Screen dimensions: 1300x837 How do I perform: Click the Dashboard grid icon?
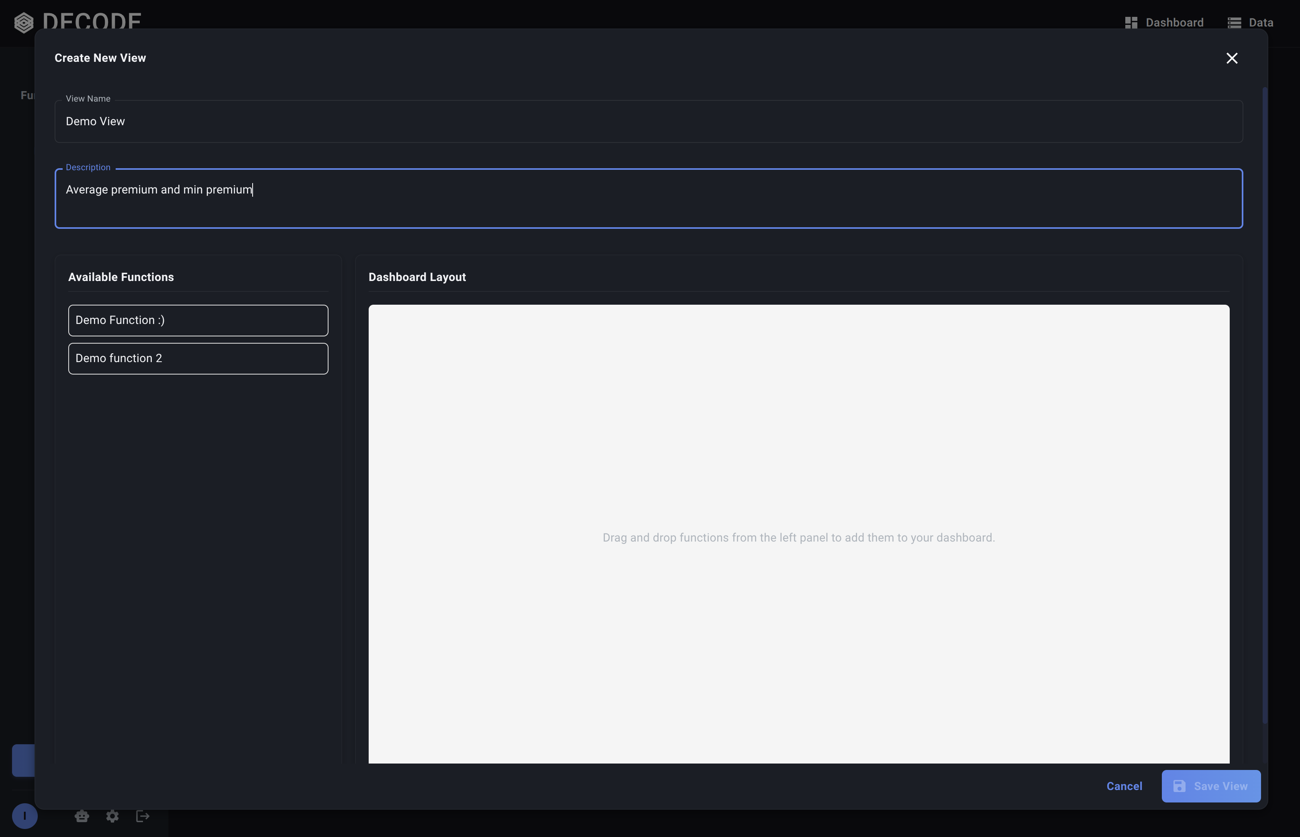[1131, 23]
